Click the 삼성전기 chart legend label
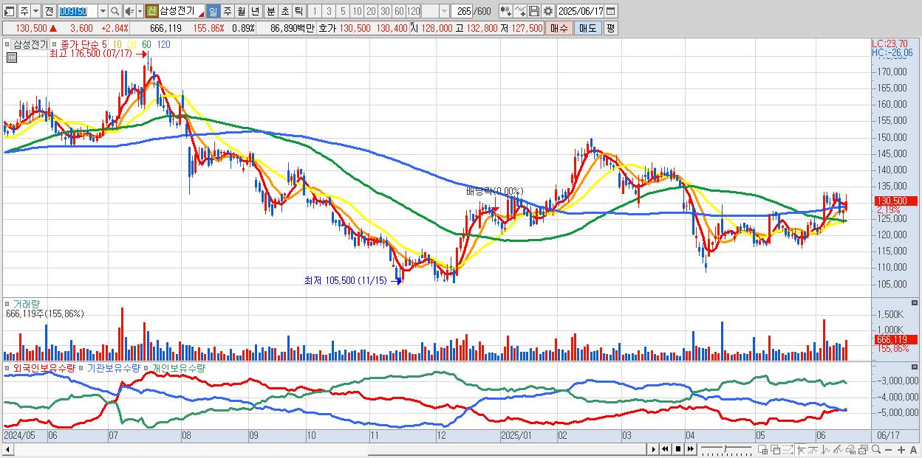This screenshot has height=458, width=922. 30,44
